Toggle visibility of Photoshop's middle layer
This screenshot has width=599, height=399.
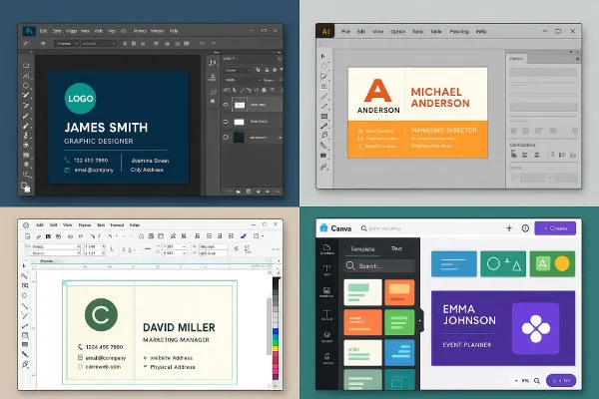[x=227, y=122]
